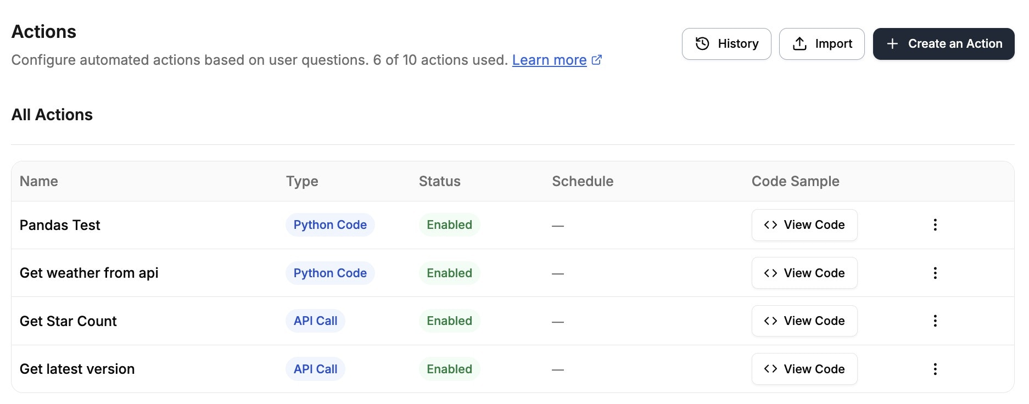Viewport: 1029px width, 404px height.
Task: Open the actions dropdown for Get weather from api
Action: point(935,273)
